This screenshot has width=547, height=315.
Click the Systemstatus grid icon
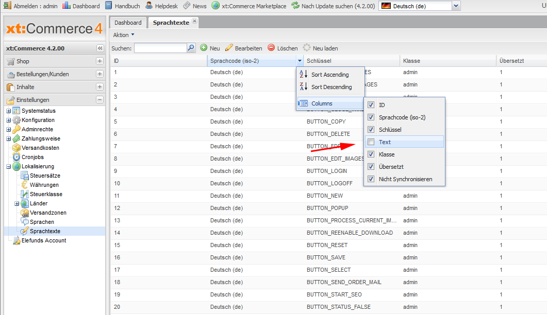[16, 111]
